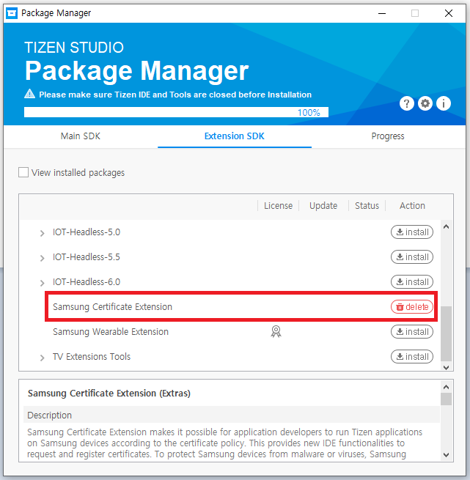Install Samsung Wearable Extension

pyautogui.click(x=412, y=331)
